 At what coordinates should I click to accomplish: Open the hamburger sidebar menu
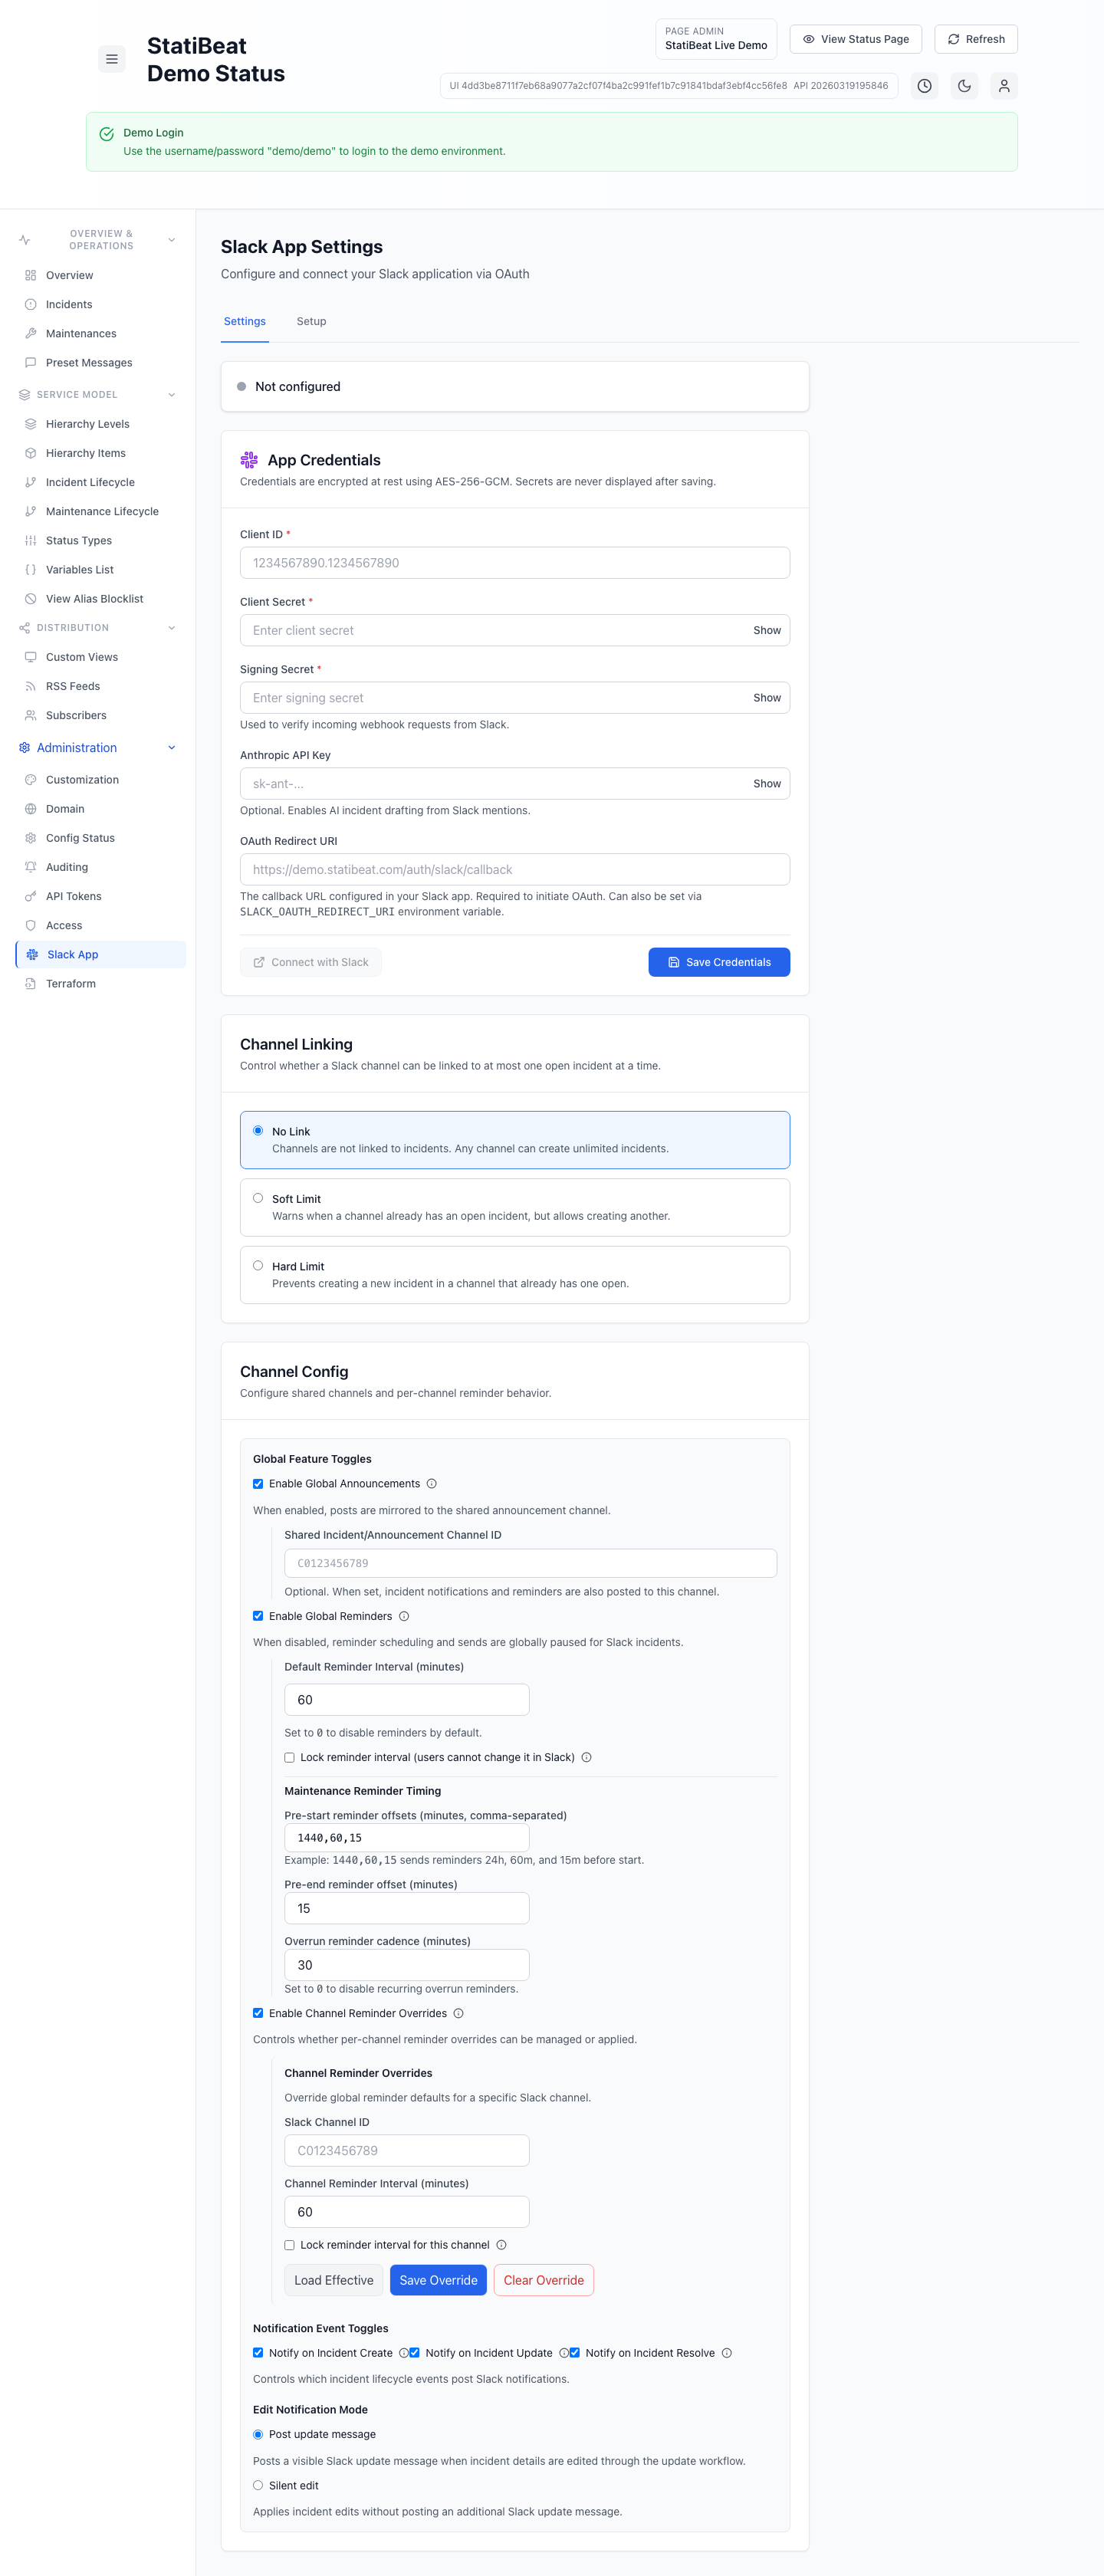(112, 59)
